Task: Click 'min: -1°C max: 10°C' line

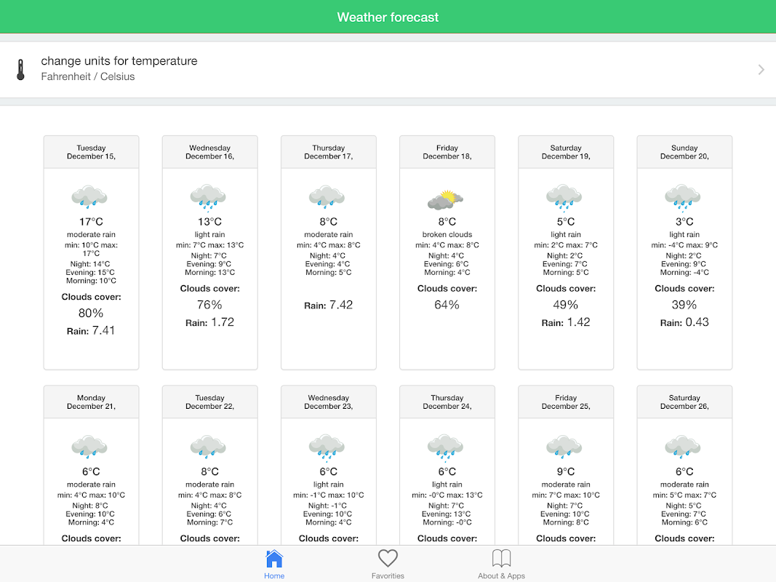Action: click(329, 495)
